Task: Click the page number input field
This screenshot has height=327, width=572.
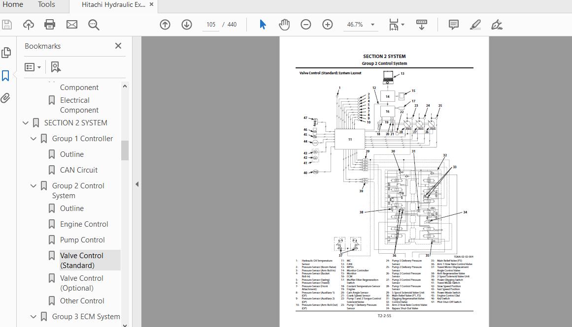Action: (210, 24)
